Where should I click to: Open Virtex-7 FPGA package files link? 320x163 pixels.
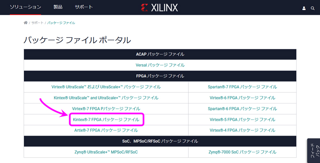point(106,109)
